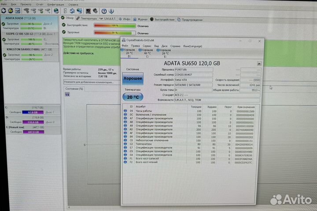
Task: Select the Обзор tab
Action: 67,18
